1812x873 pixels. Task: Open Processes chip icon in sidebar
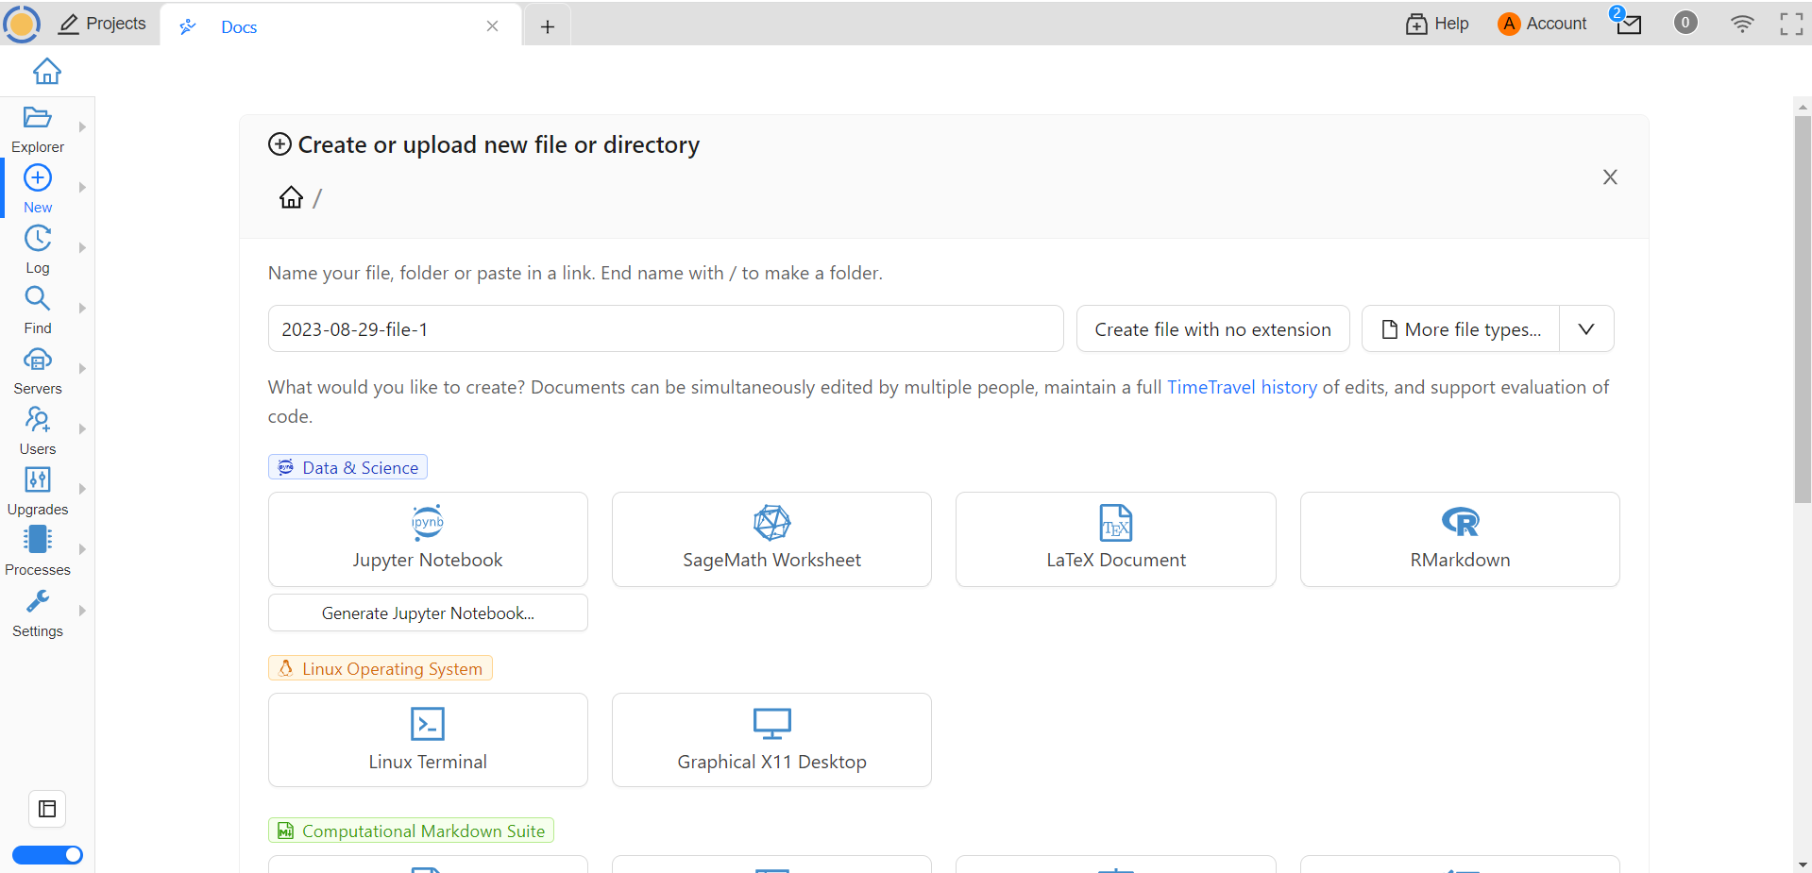point(38,540)
